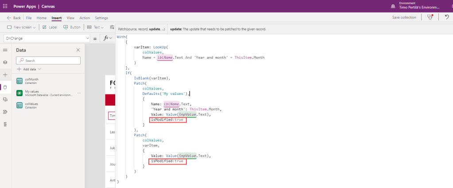Click the Insert plus icon in sidebar
Image resolution: width=453 pixels, height=188 pixels.
coord(5,75)
